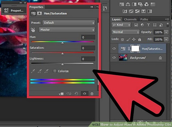This screenshot has height=127, width=172.
Task: Add a Photo Filter adjustment
Action: pos(140,4)
